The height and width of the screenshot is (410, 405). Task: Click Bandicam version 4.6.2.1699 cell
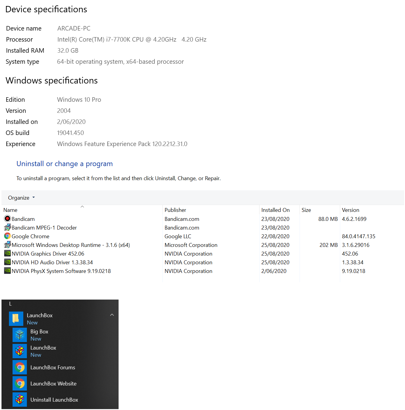tap(354, 219)
